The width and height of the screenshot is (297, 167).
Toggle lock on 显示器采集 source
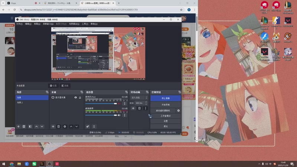[80, 97]
